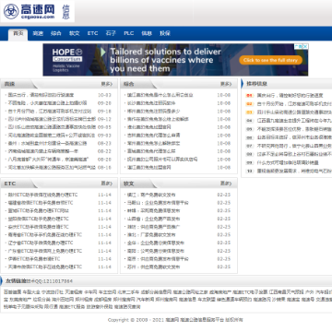This screenshot has width=332, height=332.
Task: Click the 05 badge in 推荐信息 list
Action: (x=249, y=129)
